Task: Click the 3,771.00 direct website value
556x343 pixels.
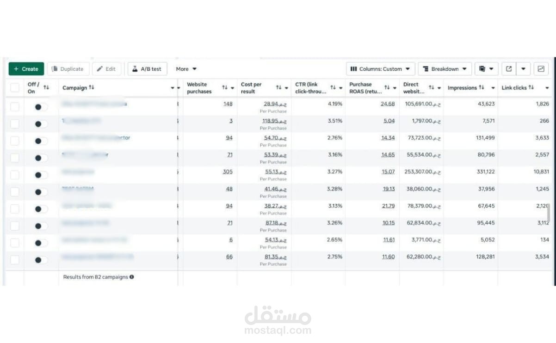Action: pyautogui.click(x=426, y=239)
